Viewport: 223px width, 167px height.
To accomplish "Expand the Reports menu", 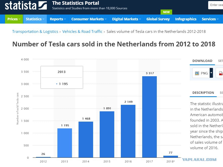I will click(x=58, y=19).
